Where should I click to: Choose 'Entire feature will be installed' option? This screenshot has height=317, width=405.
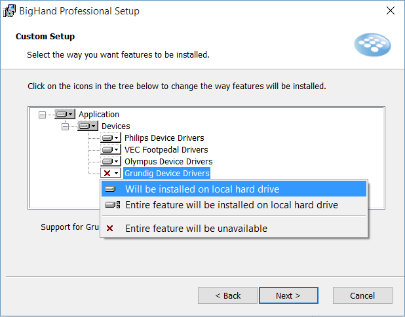[x=231, y=205]
